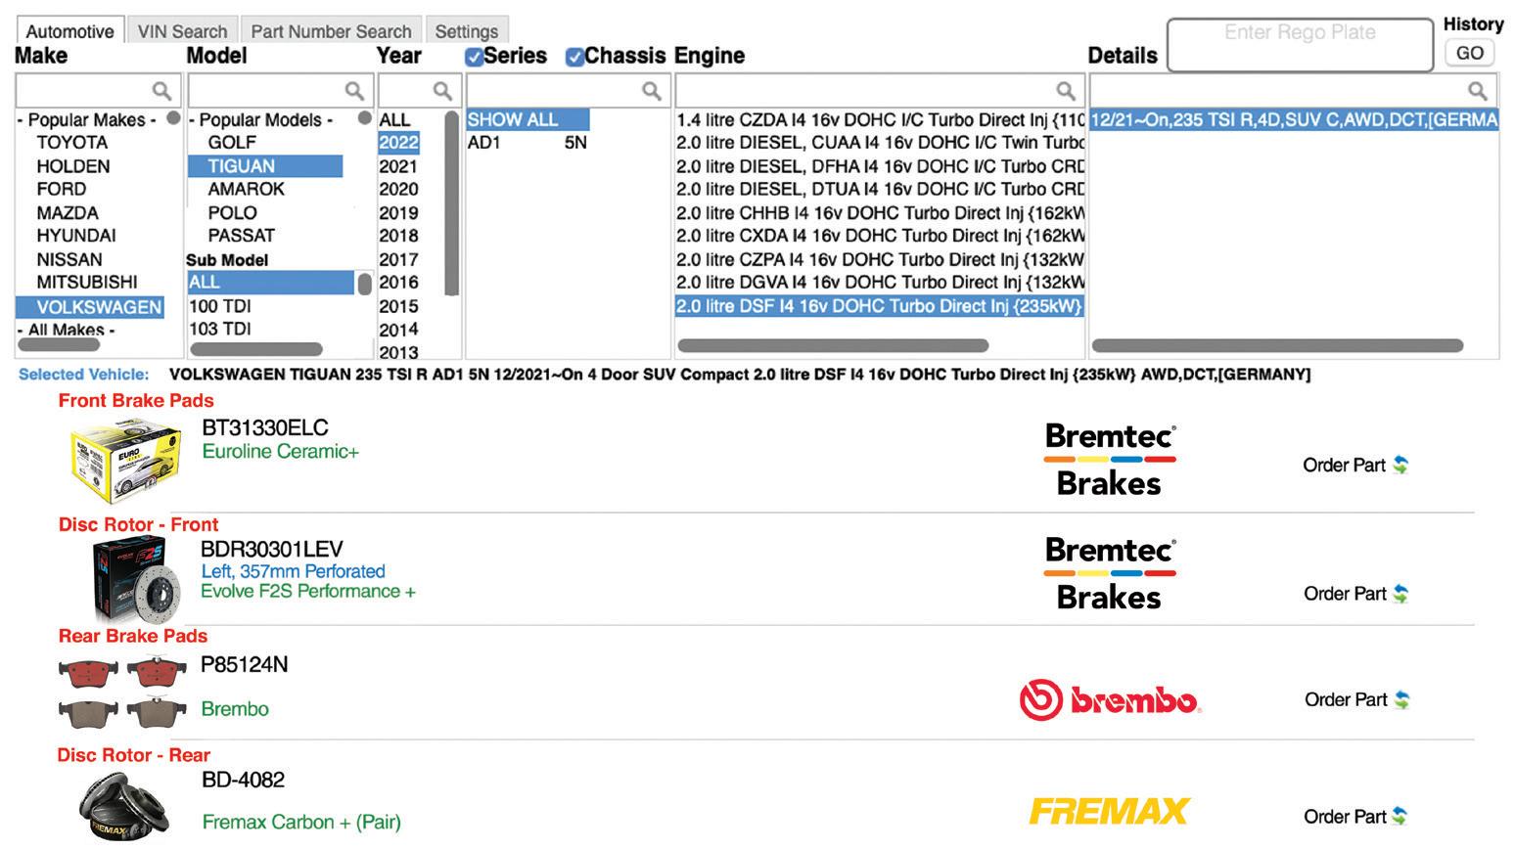This screenshot has height=849, width=1514.
Task: Click the GO button
Action: click(1470, 53)
